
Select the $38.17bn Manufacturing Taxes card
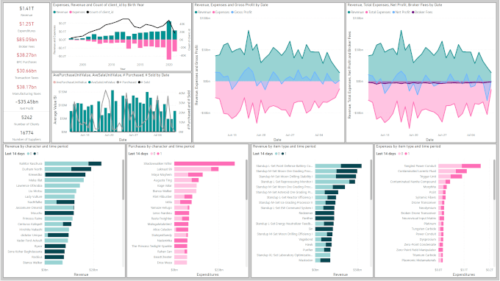pos(26,90)
